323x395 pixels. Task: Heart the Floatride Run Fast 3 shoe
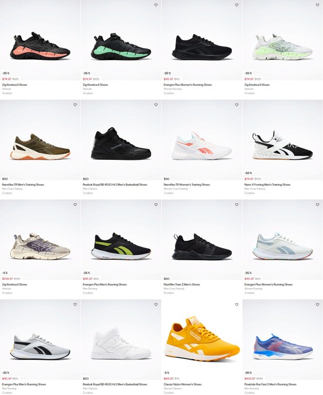318,304
